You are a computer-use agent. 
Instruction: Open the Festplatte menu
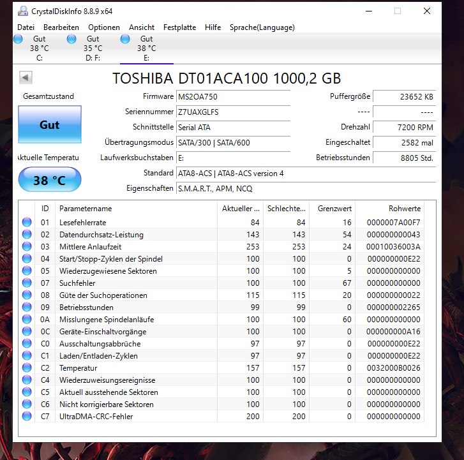click(x=179, y=27)
